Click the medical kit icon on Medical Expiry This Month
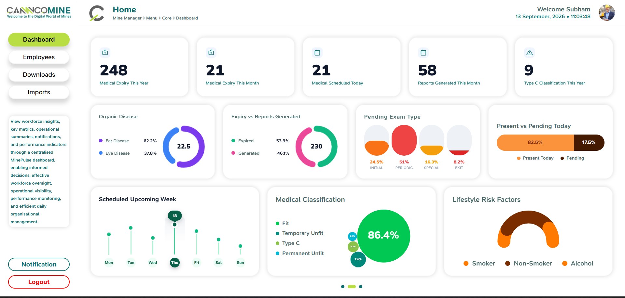Image resolution: width=625 pixels, height=298 pixels. (x=211, y=52)
